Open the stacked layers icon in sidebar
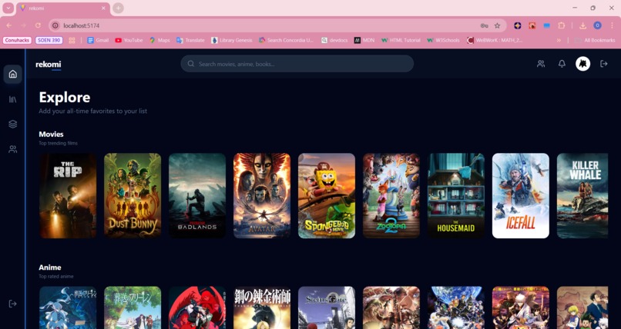 tap(12, 124)
